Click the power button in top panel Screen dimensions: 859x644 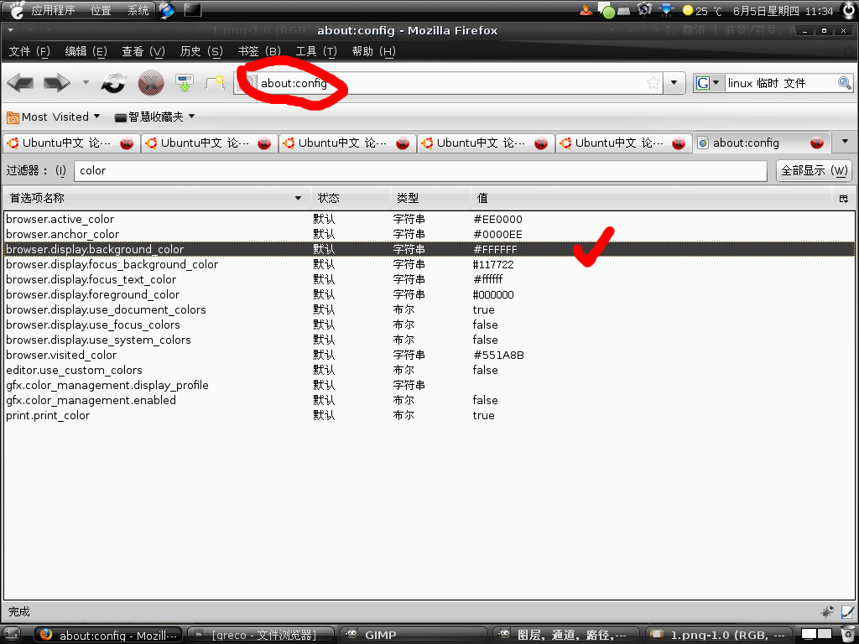click(849, 10)
